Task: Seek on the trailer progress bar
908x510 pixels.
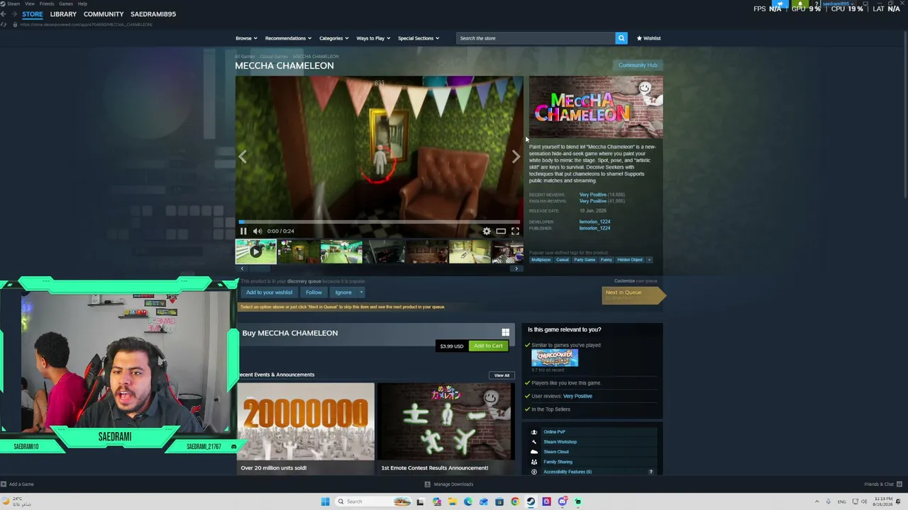Action: (x=380, y=222)
